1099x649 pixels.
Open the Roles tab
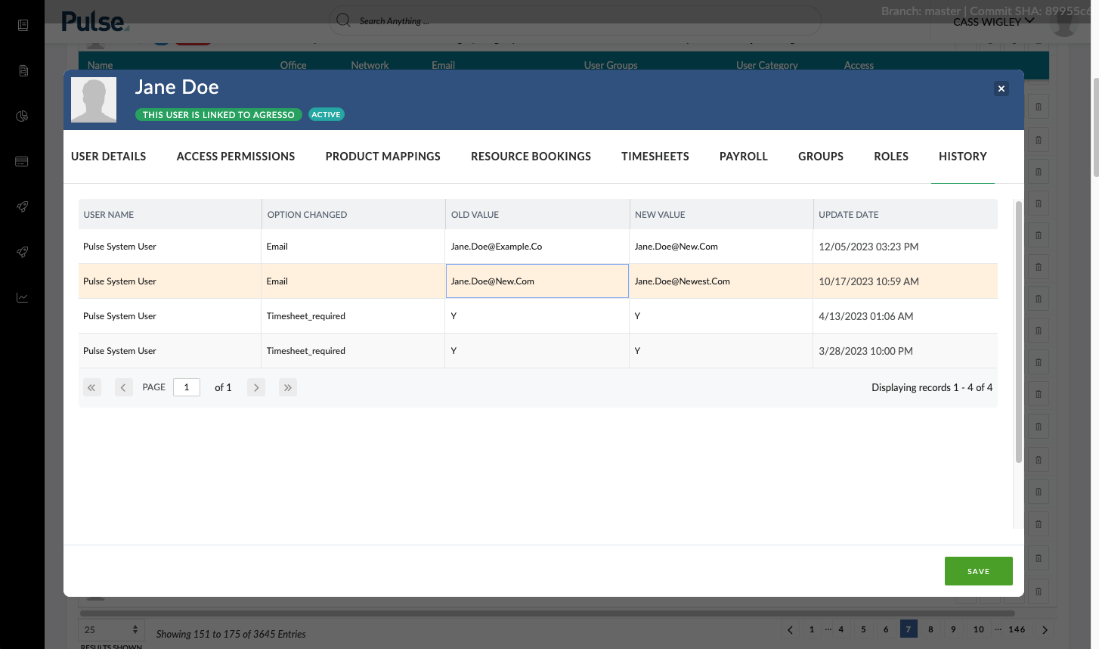pos(891,157)
